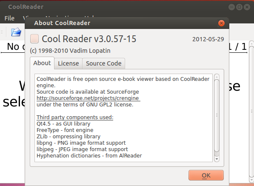Click '(c) 1998-2010 Vadim Lopatin' text
254x186 pixels.
click(x=70, y=51)
